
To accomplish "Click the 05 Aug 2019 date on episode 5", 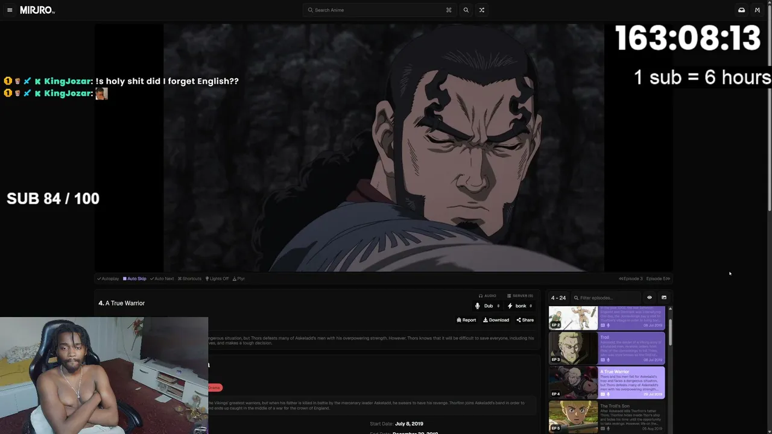I will [x=652, y=429].
